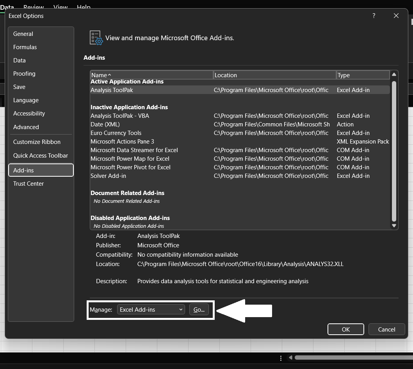Select Microsoft Data Streamer for Excel
Image resolution: width=413 pixels, height=369 pixels.
[240, 150]
